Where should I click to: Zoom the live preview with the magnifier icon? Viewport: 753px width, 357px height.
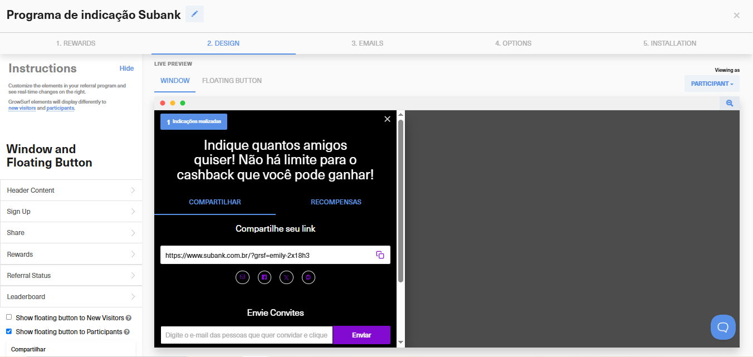[730, 103]
